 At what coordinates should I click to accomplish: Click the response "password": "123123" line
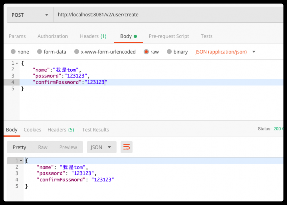click(67, 173)
